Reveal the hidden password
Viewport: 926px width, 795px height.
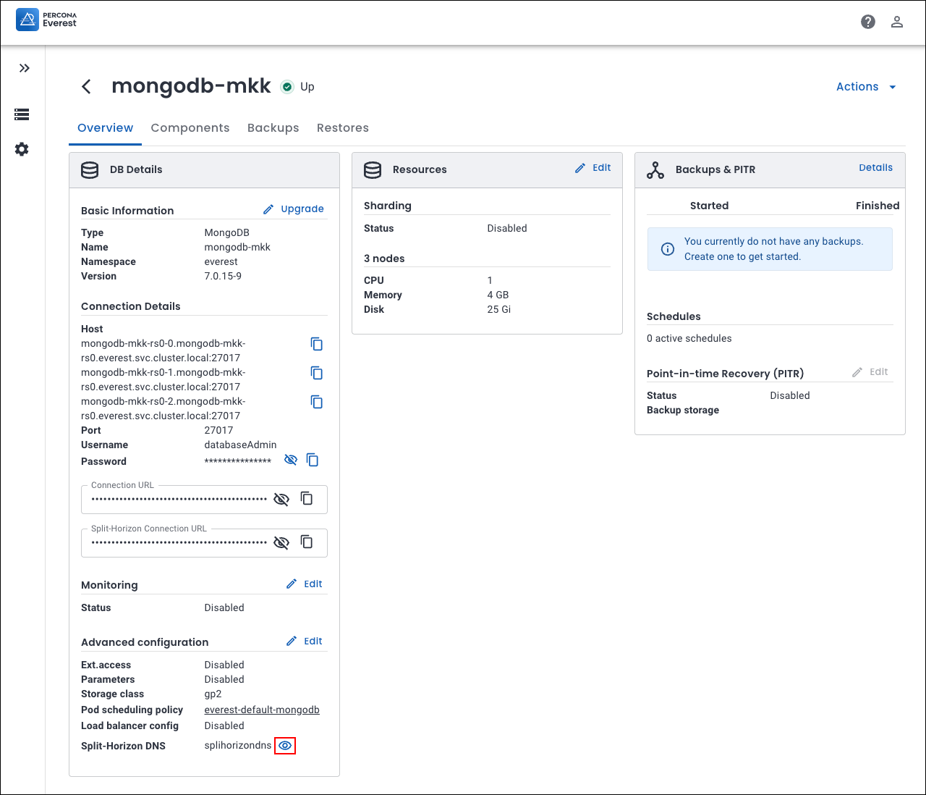291,460
